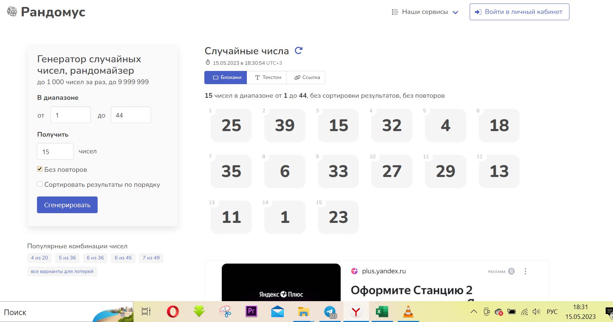This screenshot has height=322, width=613.
Task: Click the eighth result block showing 6
Action: coord(285,171)
